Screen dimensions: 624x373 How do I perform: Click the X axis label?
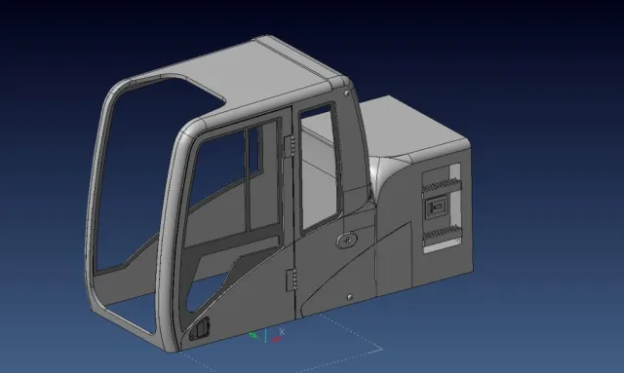click(282, 331)
